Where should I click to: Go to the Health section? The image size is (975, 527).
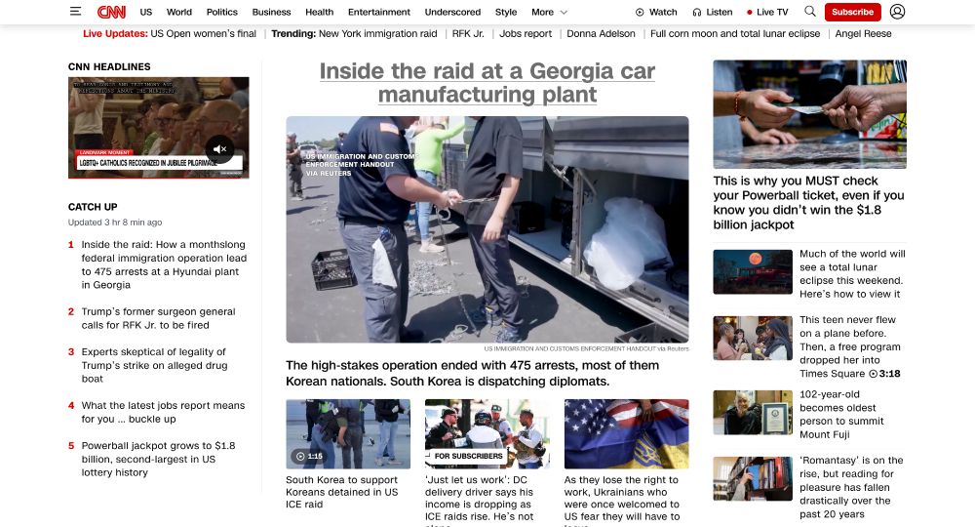[x=319, y=12]
